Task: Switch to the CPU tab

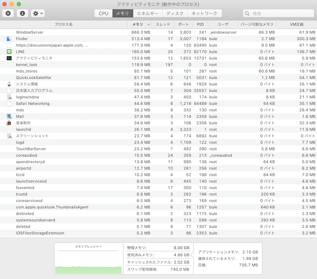Action: [x=103, y=13]
